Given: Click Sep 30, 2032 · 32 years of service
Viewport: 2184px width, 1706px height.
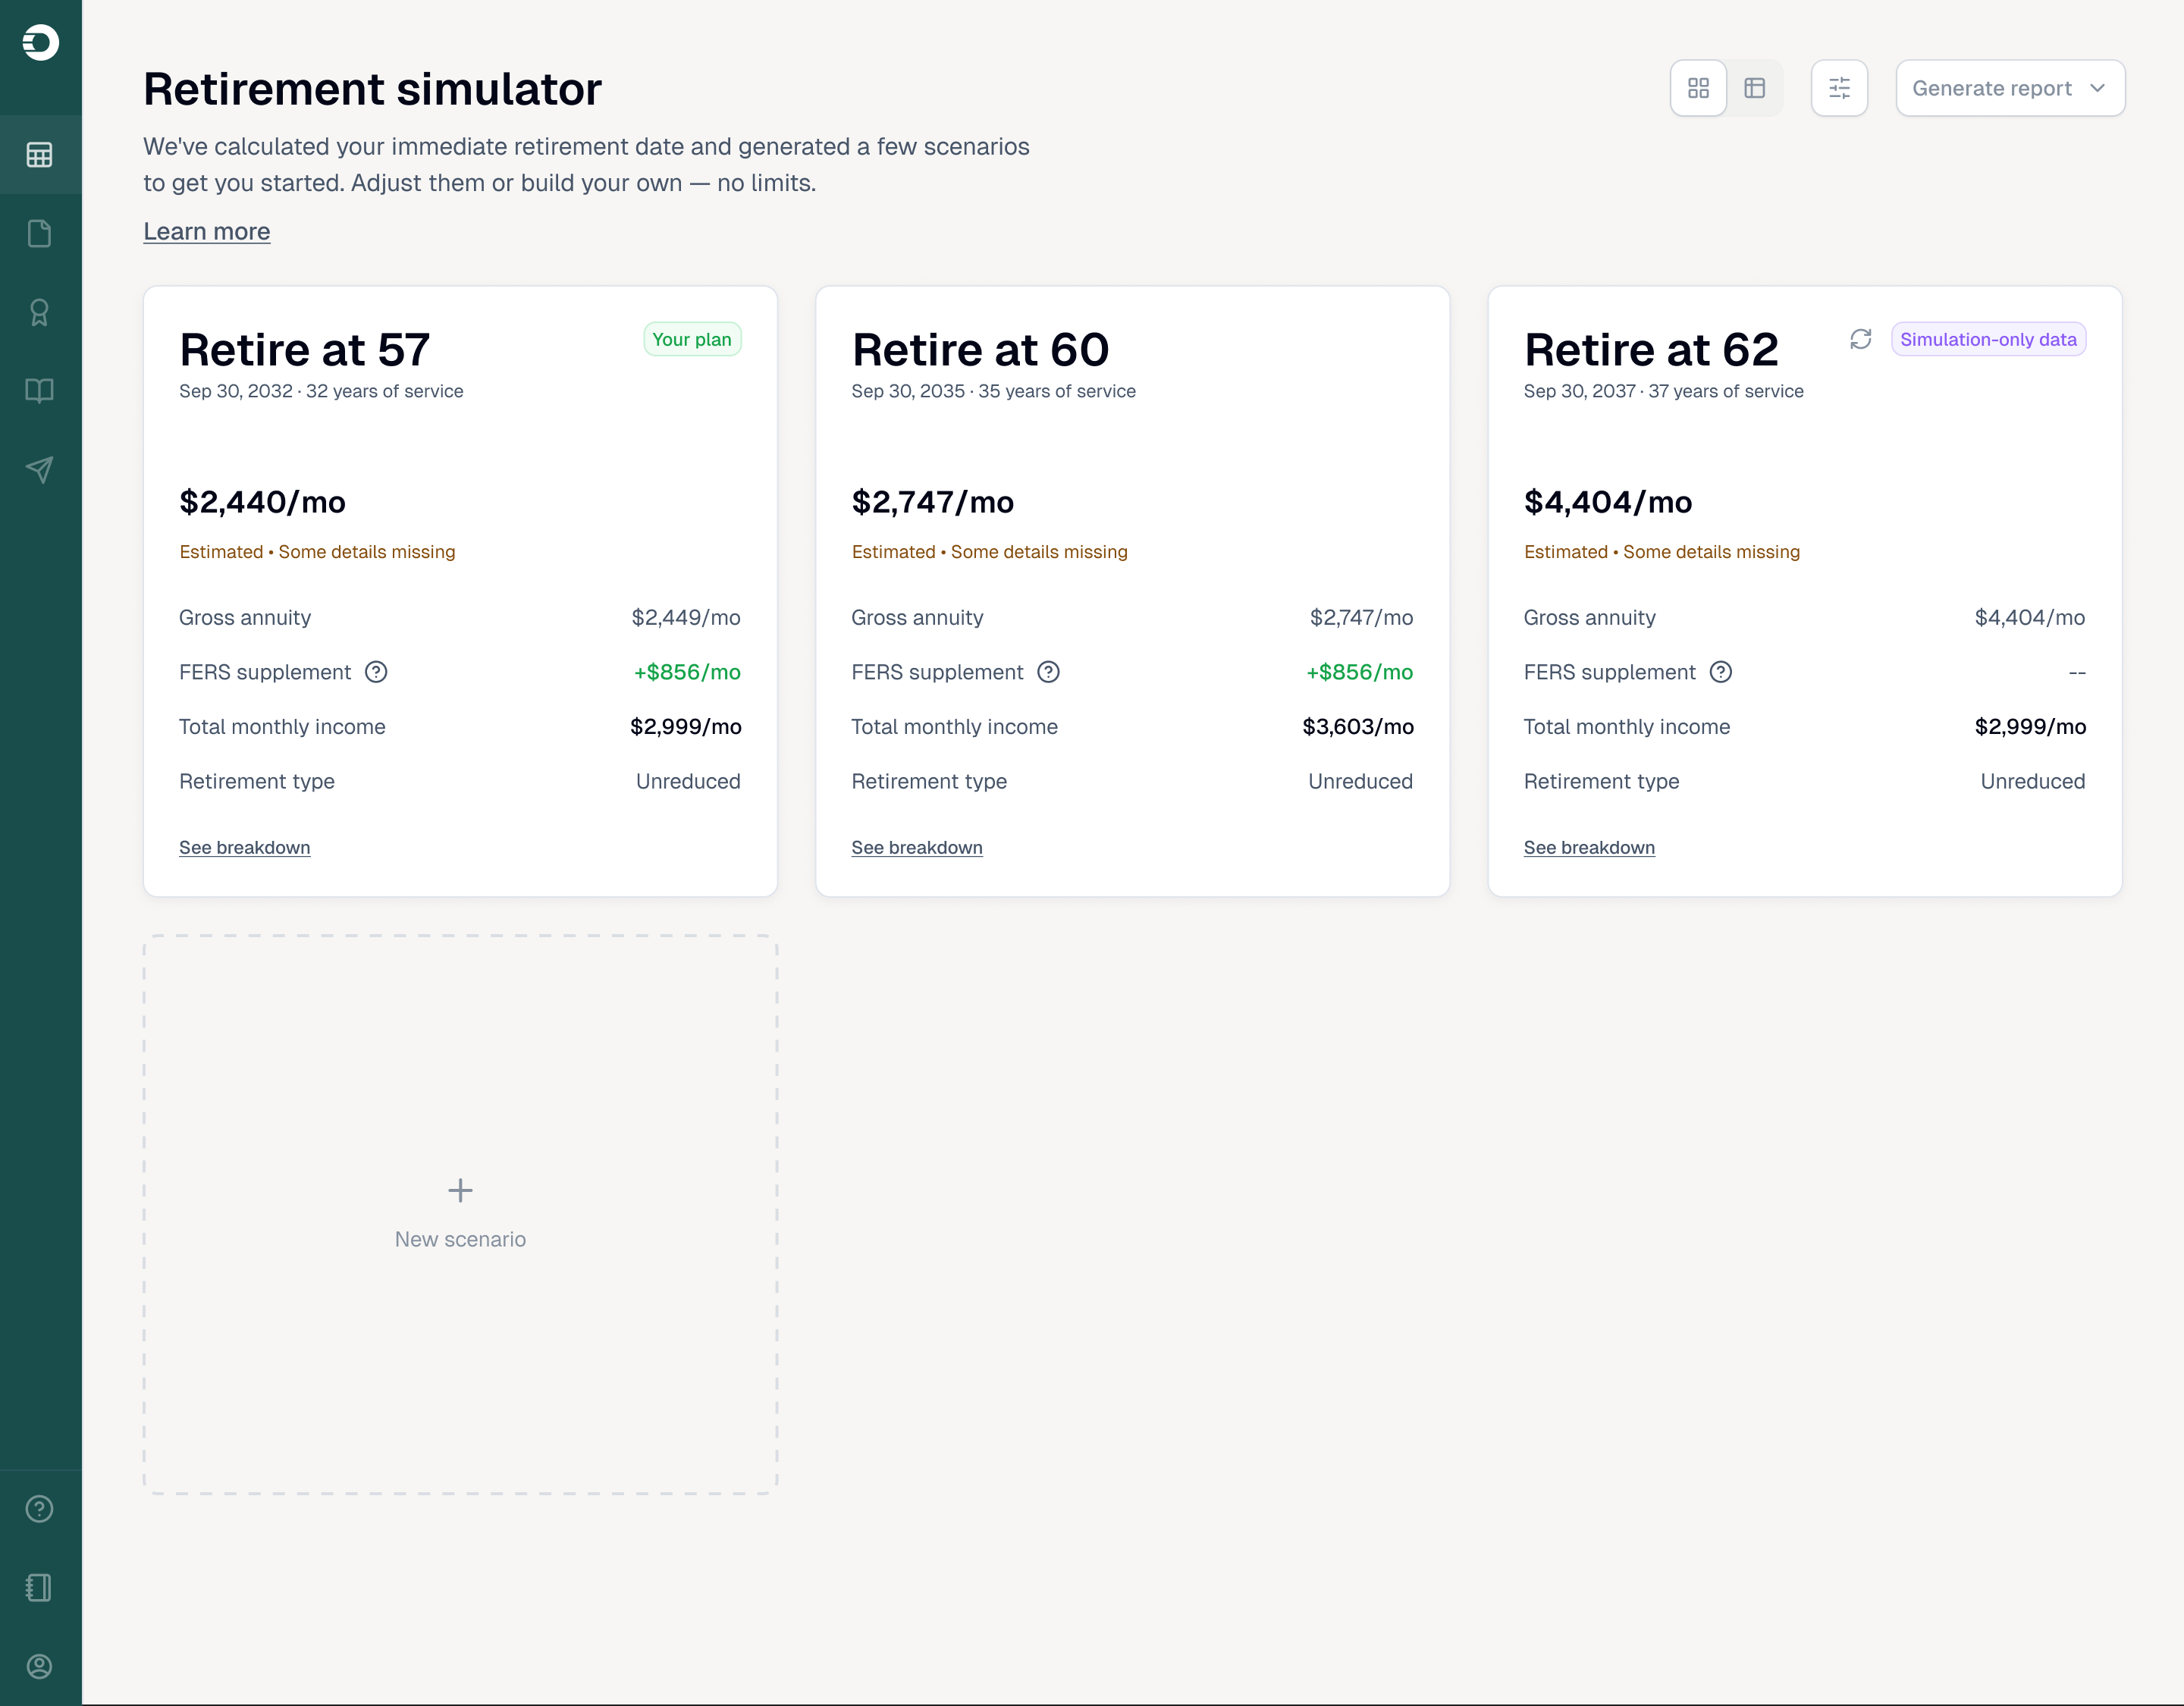Looking at the screenshot, I should click(x=321, y=391).
